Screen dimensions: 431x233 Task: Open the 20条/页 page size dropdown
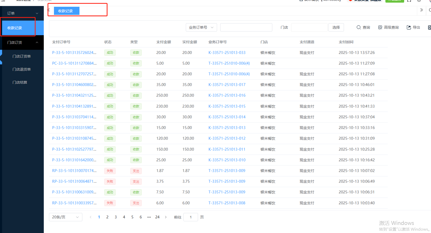[x=65, y=217]
